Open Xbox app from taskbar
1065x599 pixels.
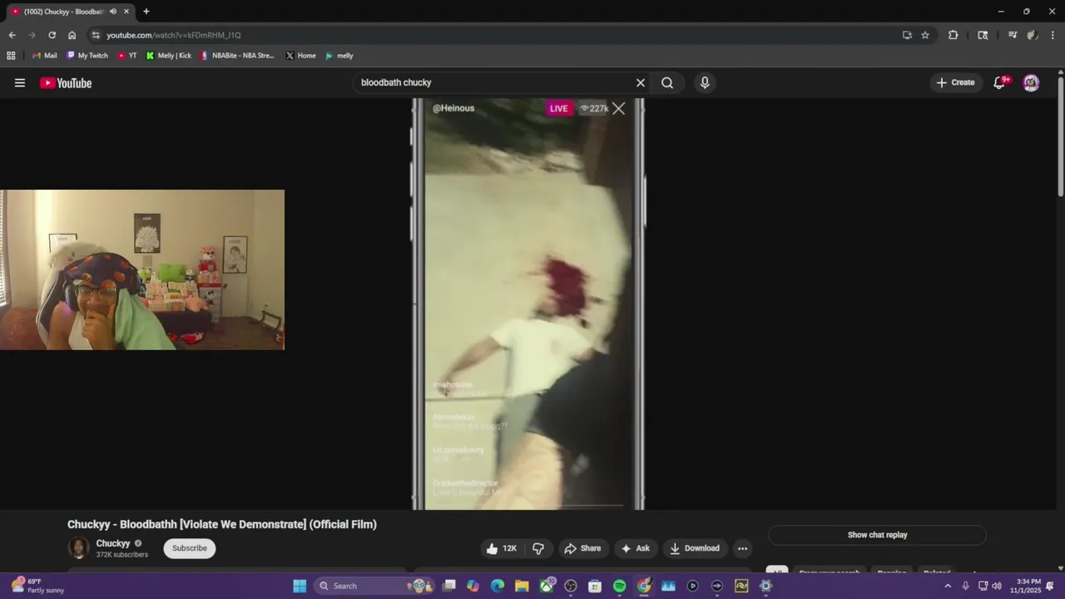pos(547,586)
